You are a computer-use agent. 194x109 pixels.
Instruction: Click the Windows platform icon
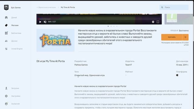pos(177,75)
